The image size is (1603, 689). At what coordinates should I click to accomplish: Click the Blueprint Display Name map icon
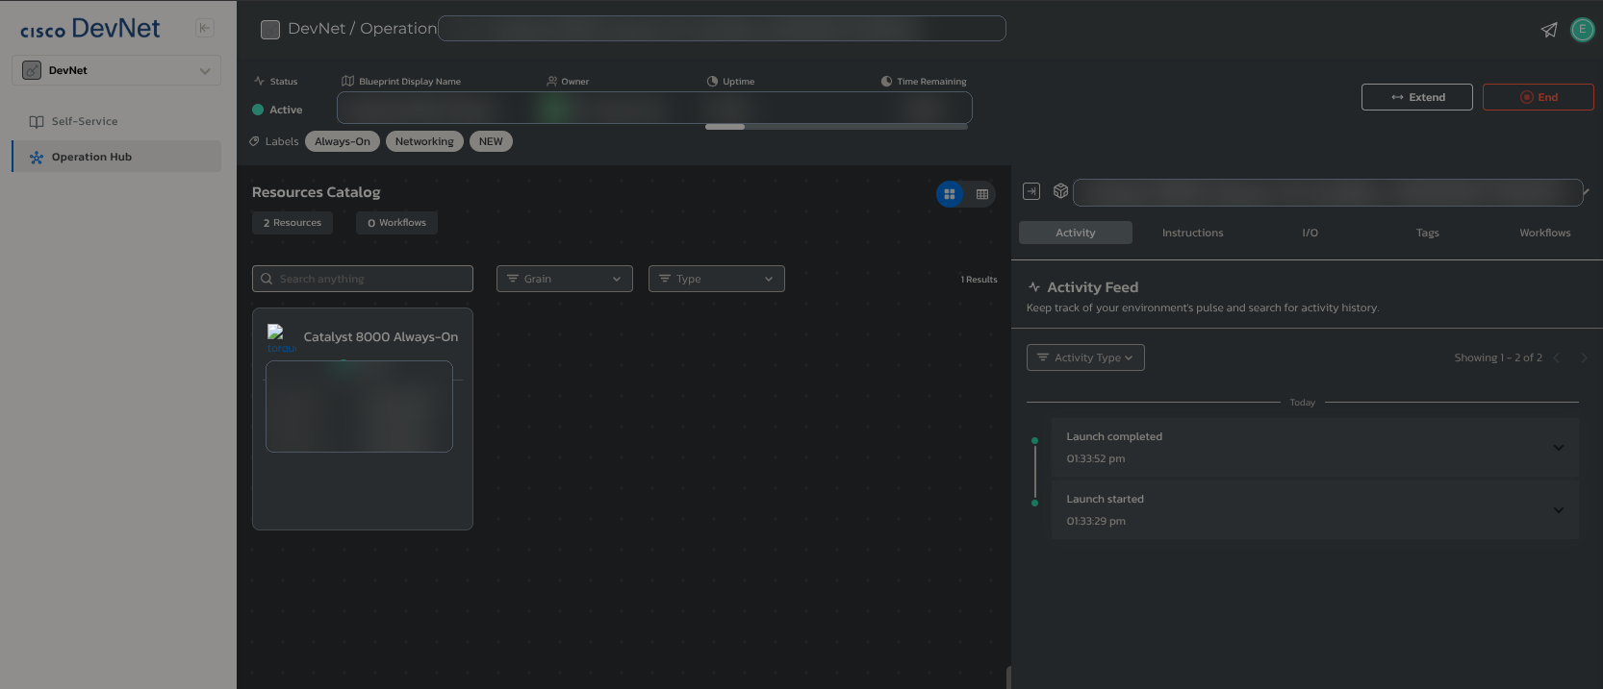(x=348, y=82)
